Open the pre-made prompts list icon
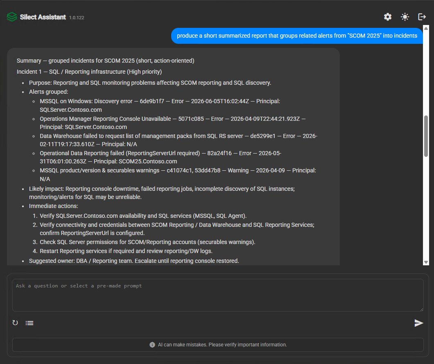This screenshot has height=364, width=434. [x=29, y=323]
